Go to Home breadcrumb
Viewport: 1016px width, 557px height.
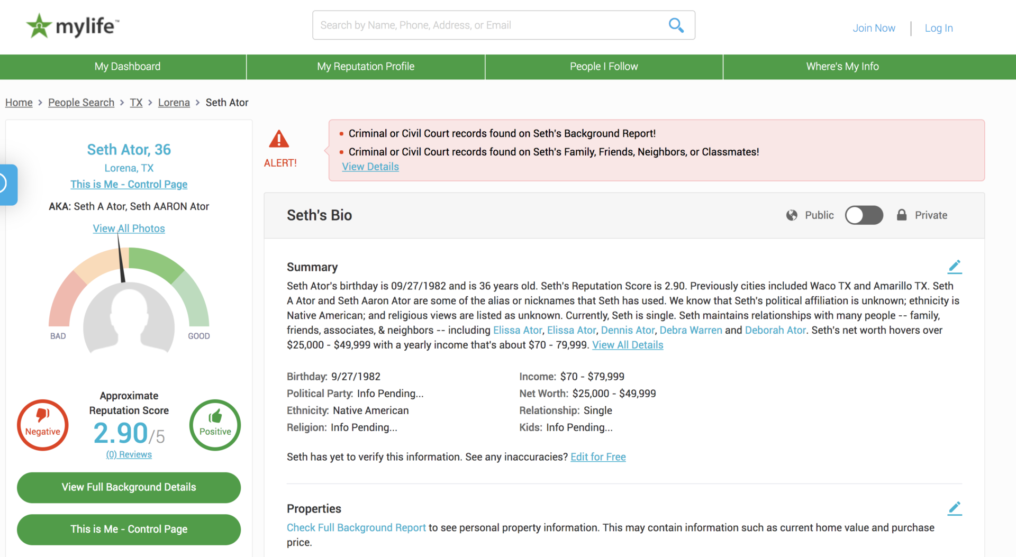(x=19, y=103)
